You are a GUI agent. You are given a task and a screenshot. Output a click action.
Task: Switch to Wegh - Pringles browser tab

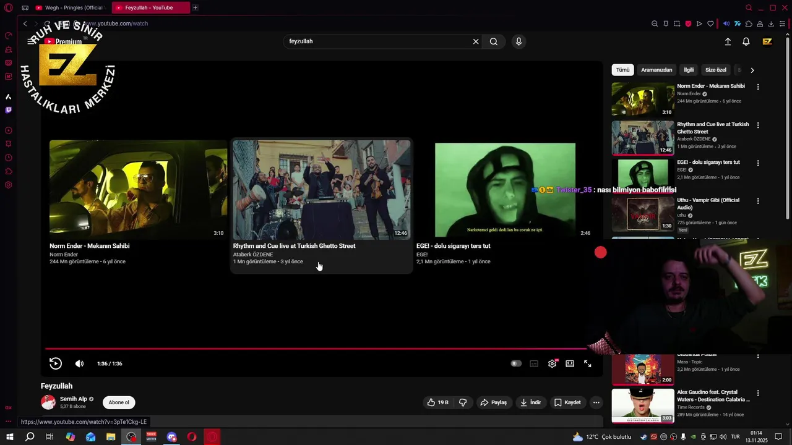click(70, 8)
